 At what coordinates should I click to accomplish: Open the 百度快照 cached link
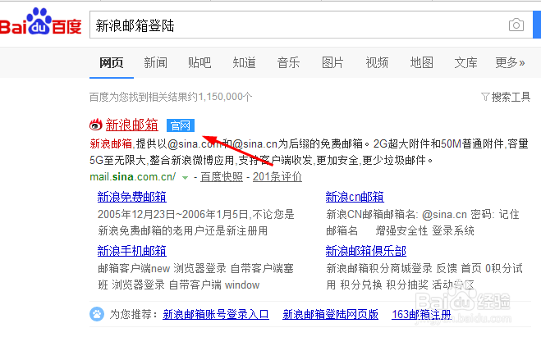coord(222,177)
